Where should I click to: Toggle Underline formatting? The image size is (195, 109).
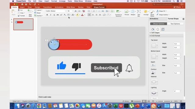click(x=54, y=15)
